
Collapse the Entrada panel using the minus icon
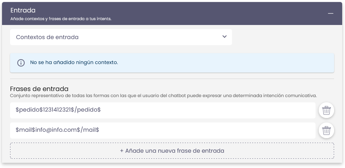(330, 14)
